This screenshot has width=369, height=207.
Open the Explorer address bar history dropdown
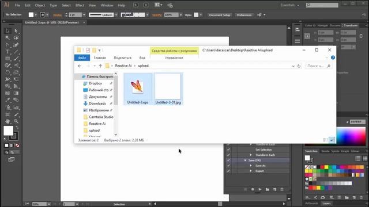pos(293,66)
